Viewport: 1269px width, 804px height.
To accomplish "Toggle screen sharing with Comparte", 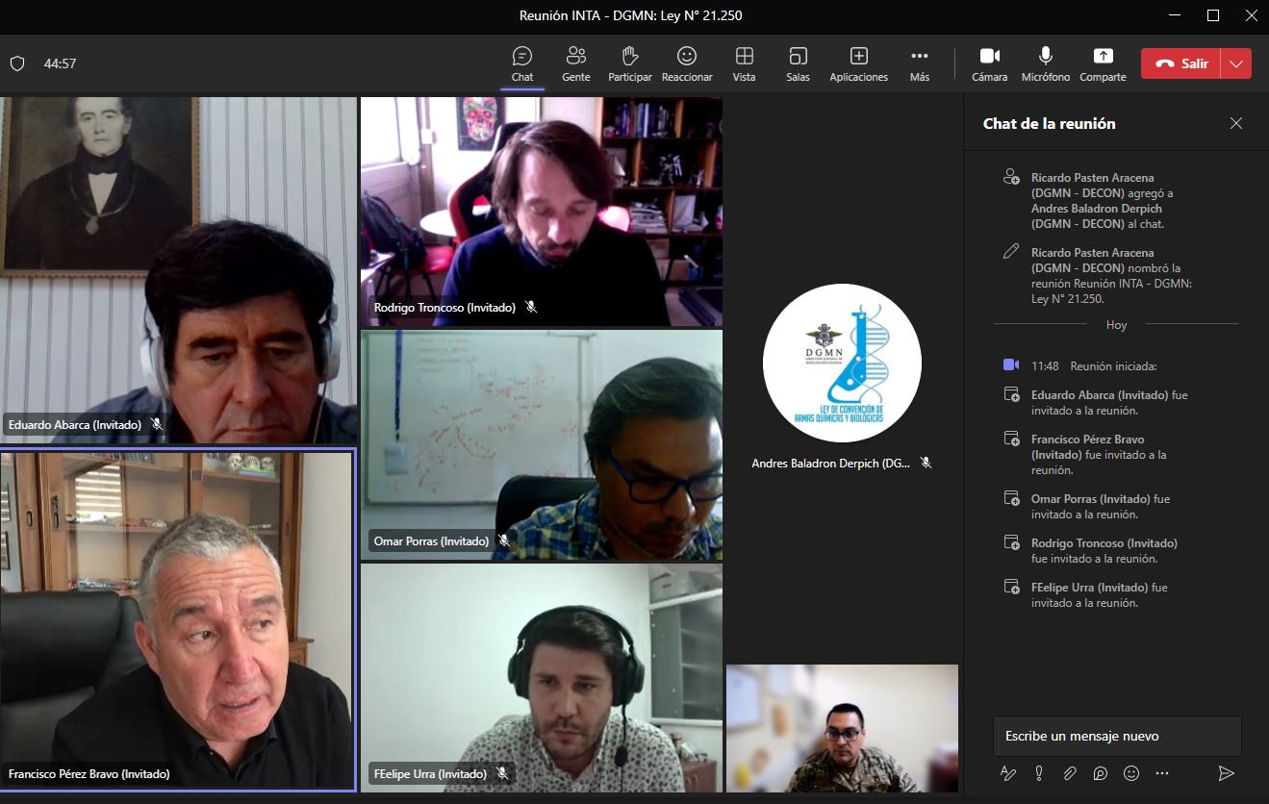I will [1103, 63].
